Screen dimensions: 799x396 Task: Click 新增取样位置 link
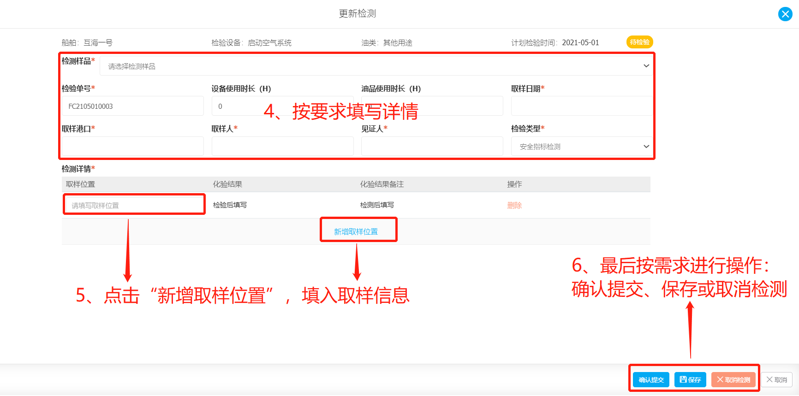pos(356,231)
